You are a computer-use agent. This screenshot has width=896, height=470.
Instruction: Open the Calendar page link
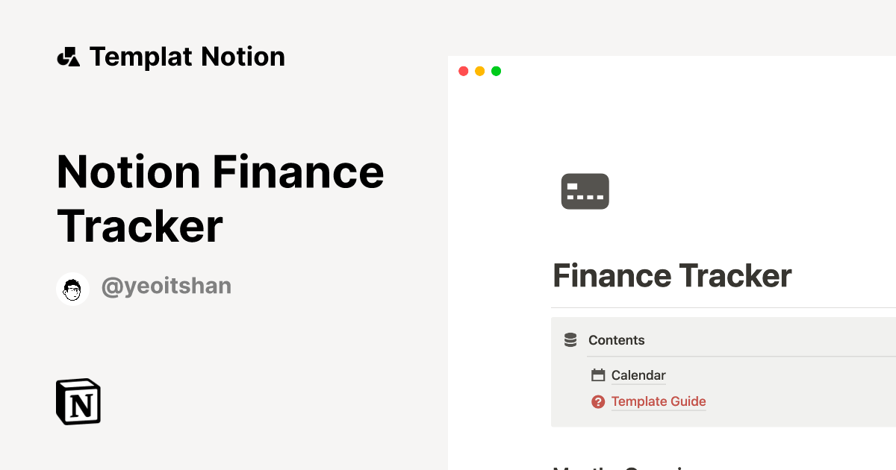pyautogui.click(x=638, y=375)
